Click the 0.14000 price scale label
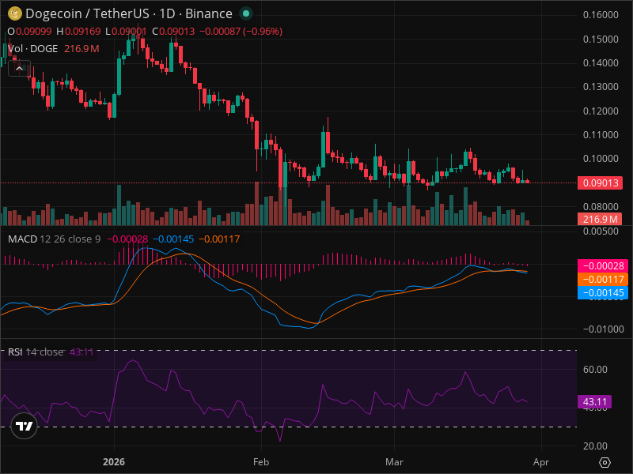The width and height of the screenshot is (633, 474). [x=601, y=63]
